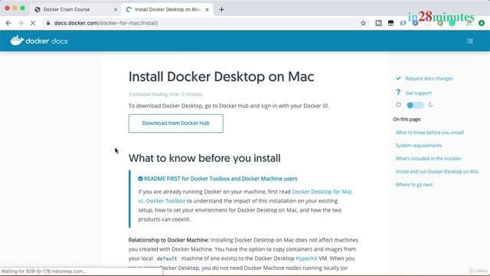Click the moon night mode icon
Image resolution: width=490 pixels, height=276 pixels.
click(x=430, y=105)
